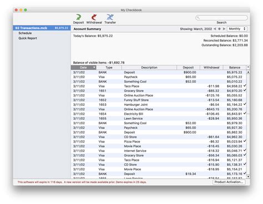Sort by the Description column header
The image size is (263, 204).
point(149,68)
